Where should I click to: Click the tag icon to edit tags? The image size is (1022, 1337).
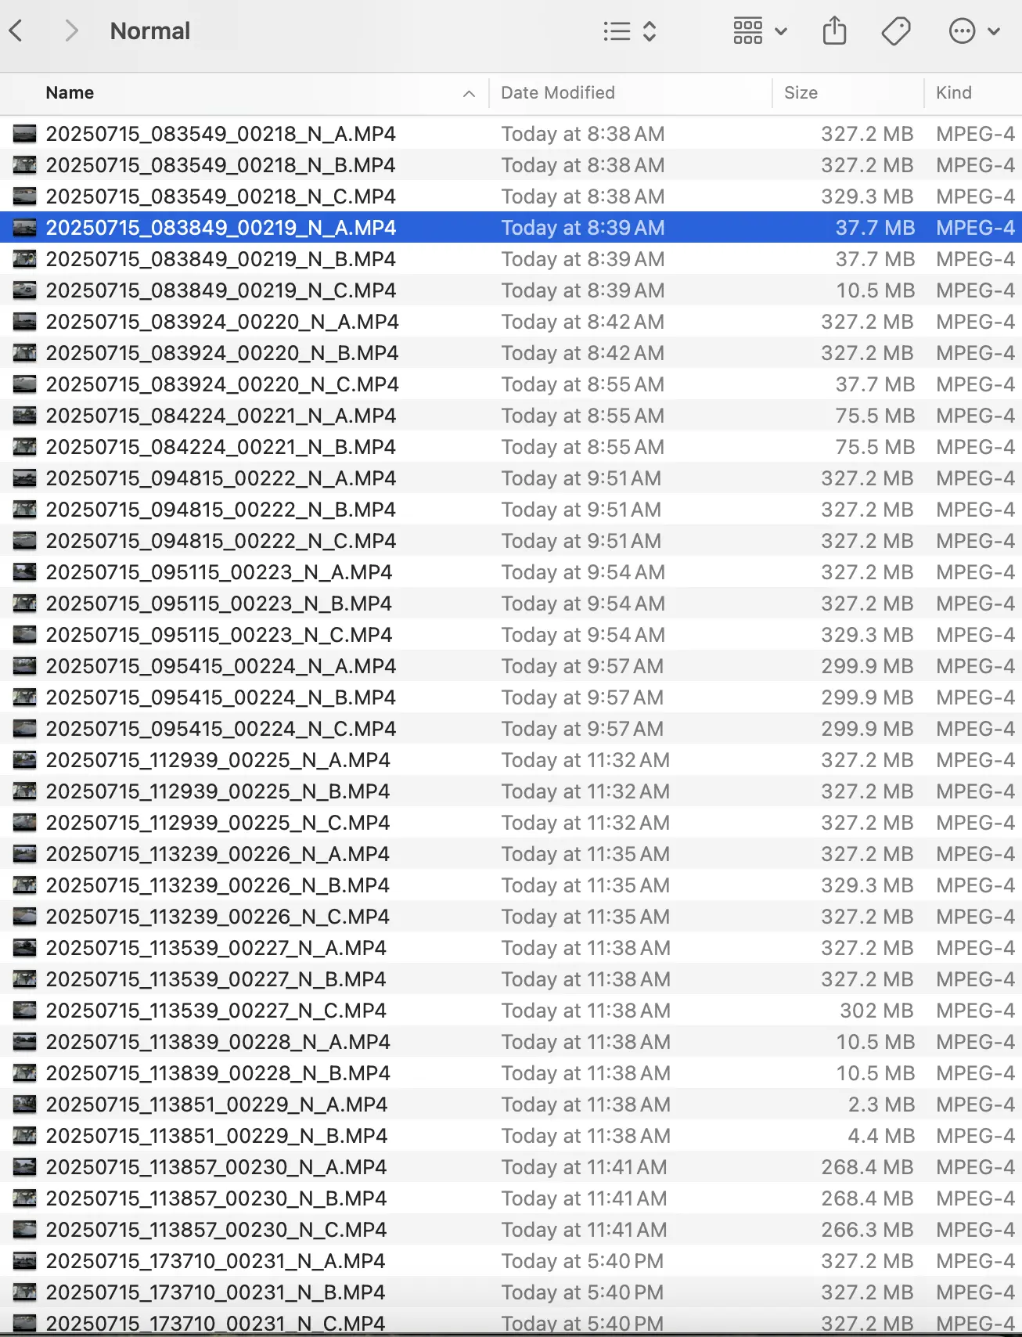pyautogui.click(x=895, y=31)
